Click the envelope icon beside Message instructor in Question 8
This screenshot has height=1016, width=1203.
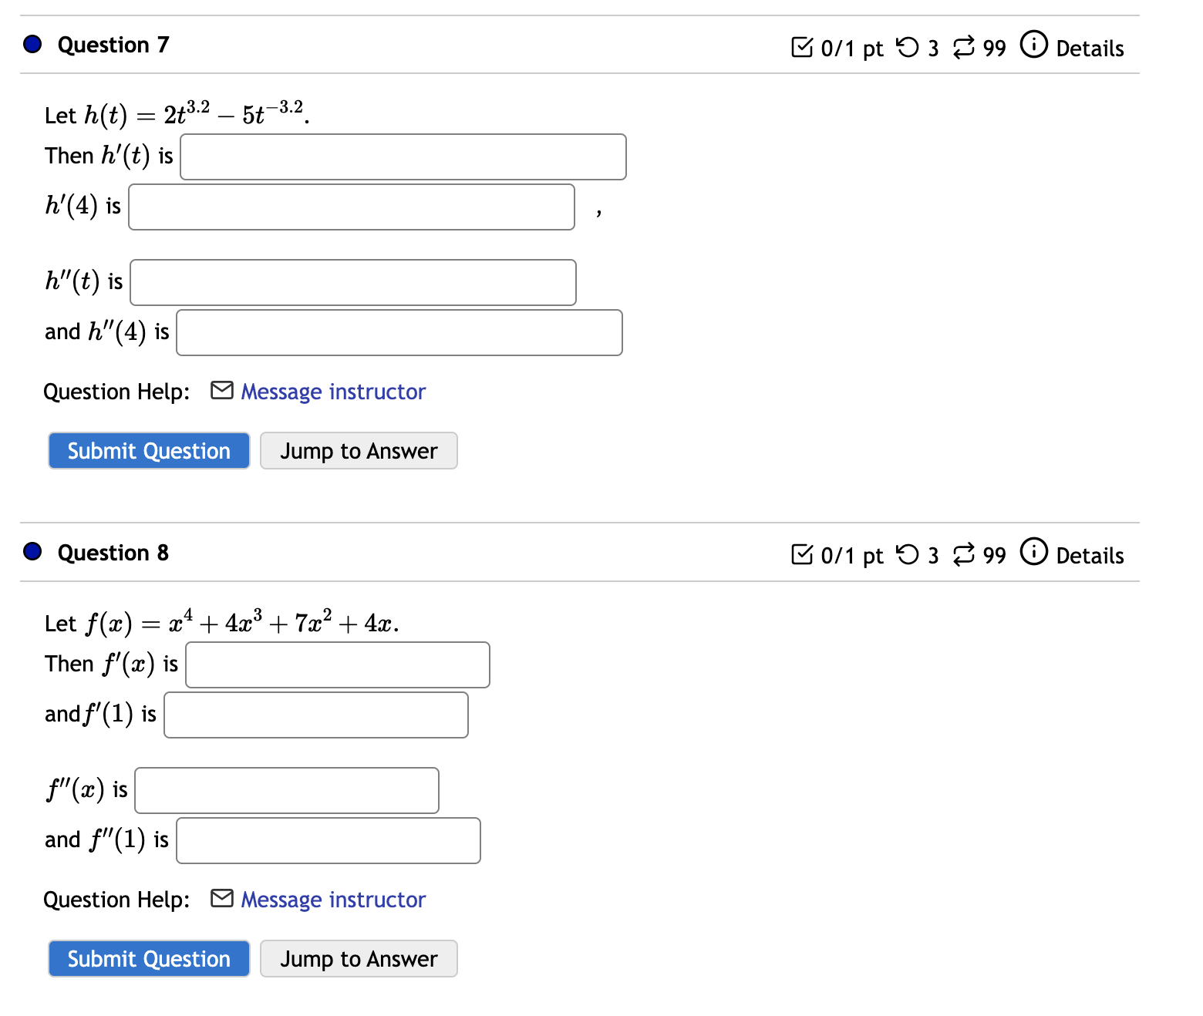pos(221,898)
